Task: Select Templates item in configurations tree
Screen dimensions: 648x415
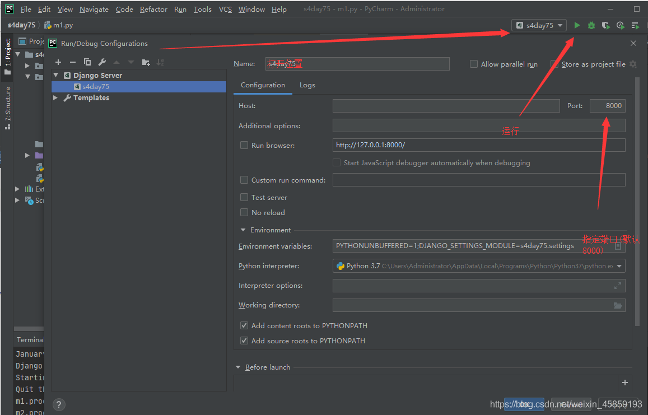Action: tap(91, 98)
